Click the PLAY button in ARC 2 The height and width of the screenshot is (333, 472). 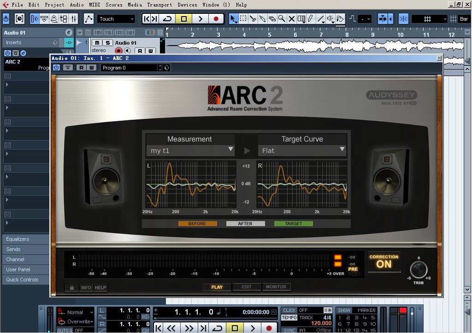(217, 287)
